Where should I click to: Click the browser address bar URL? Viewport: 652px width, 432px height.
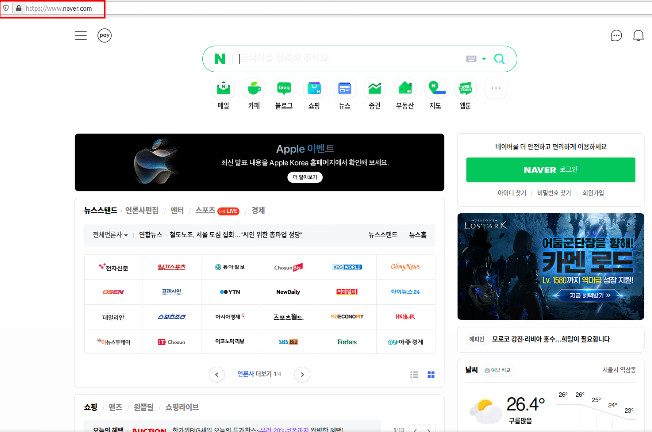click(59, 8)
